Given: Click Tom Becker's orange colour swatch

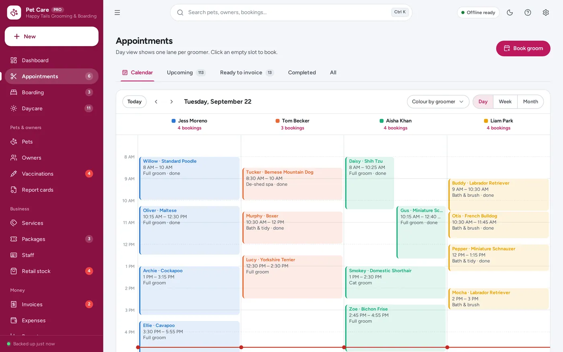Looking at the screenshot, I should click(x=277, y=121).
